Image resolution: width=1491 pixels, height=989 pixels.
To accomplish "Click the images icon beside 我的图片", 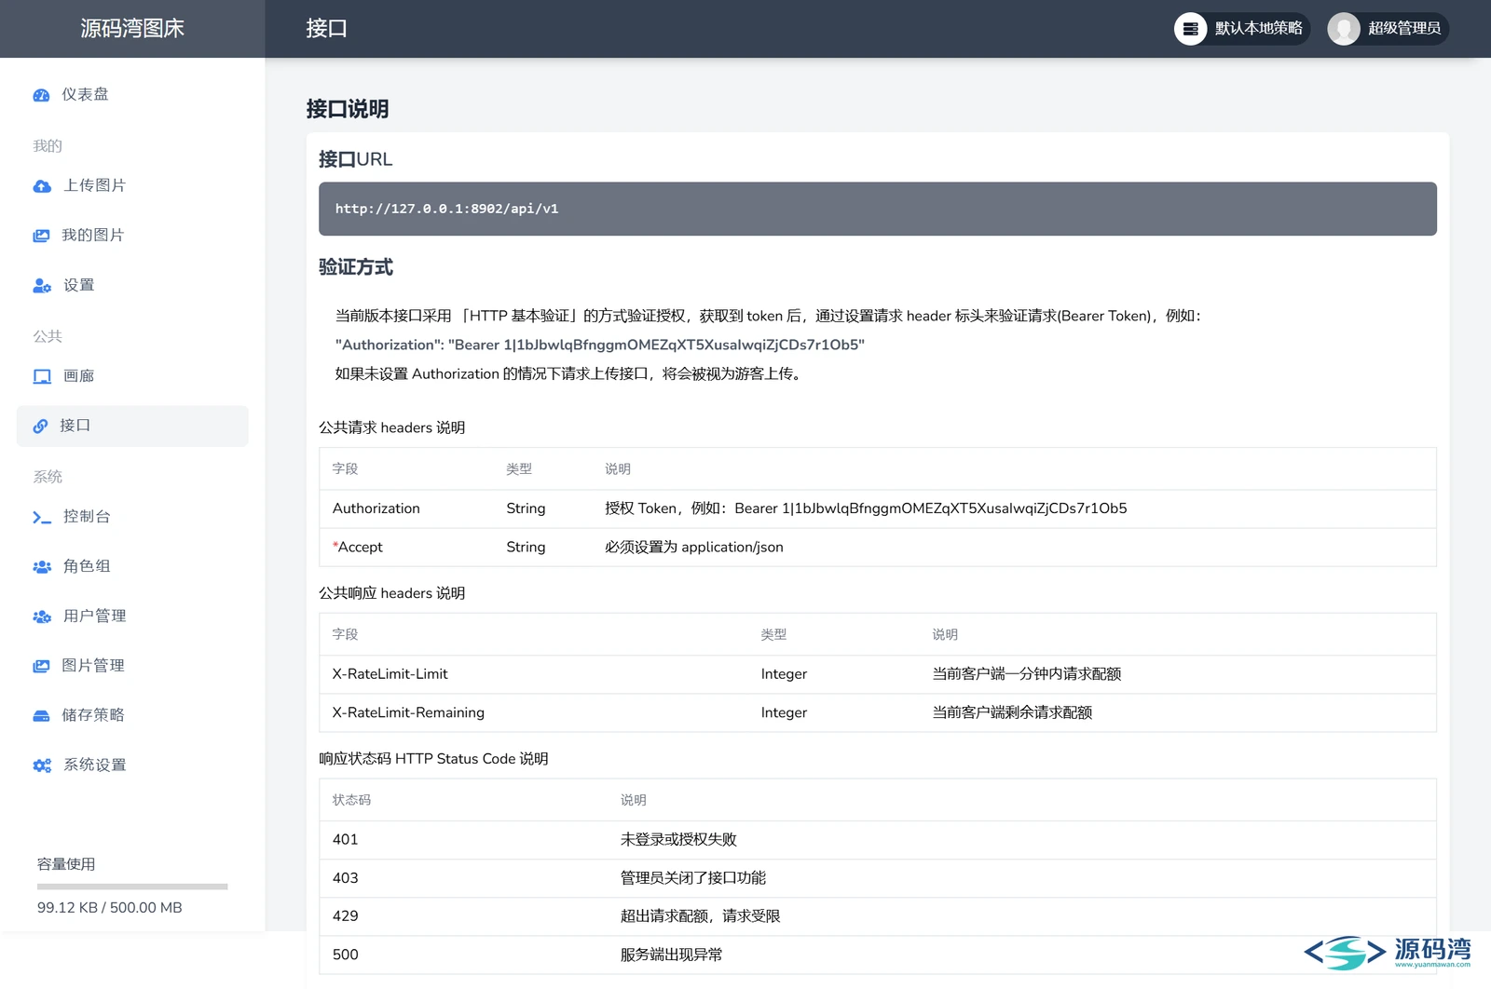I will coord(41,236).
